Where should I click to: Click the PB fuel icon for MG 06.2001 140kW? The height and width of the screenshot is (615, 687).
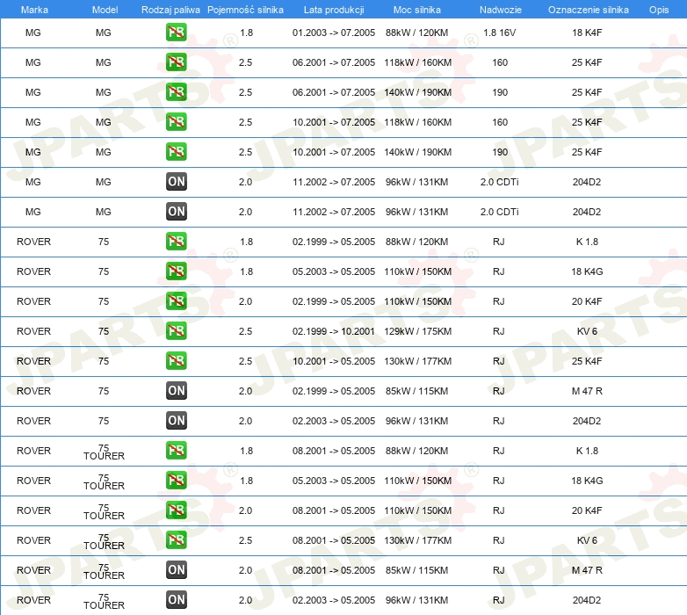point(176,92)
